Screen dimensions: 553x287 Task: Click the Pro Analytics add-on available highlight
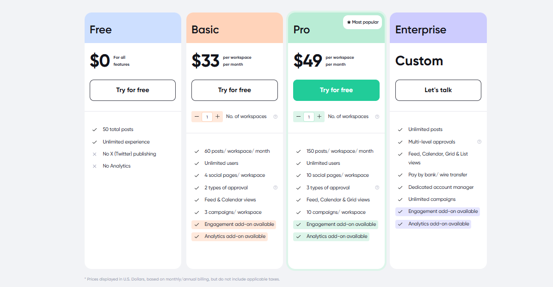click(331, 237)
